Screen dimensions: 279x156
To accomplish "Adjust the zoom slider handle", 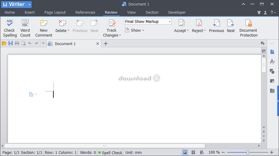I will point(248,152).
